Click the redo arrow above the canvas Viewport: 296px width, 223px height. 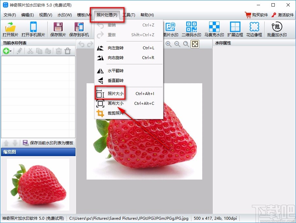tap(90, 44)
